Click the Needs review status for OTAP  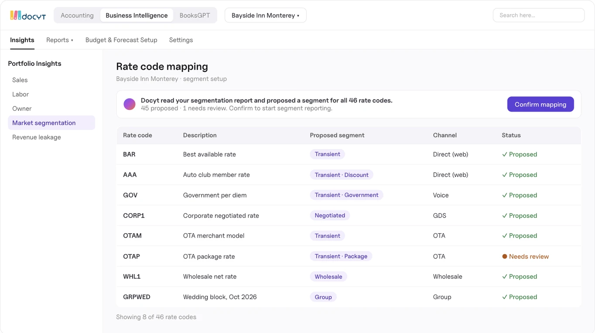pyautogui.click(x=525, y=256)
